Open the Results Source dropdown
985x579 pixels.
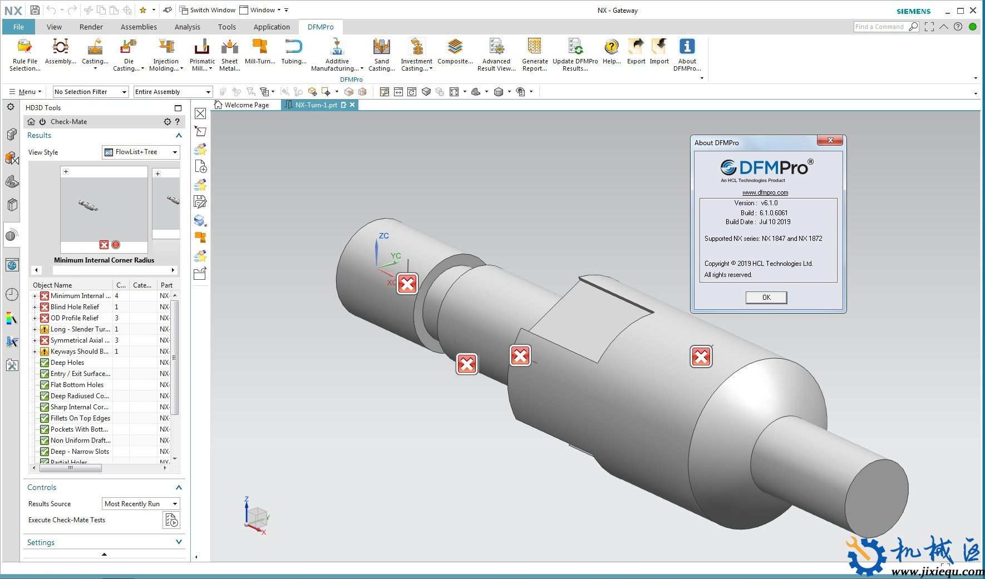pyautogui.click(x=141, y=504)
